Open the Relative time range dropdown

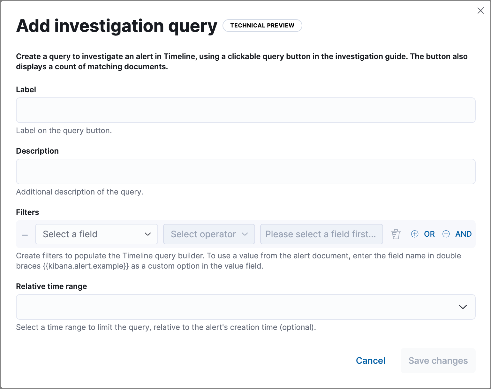click(246, 307)
